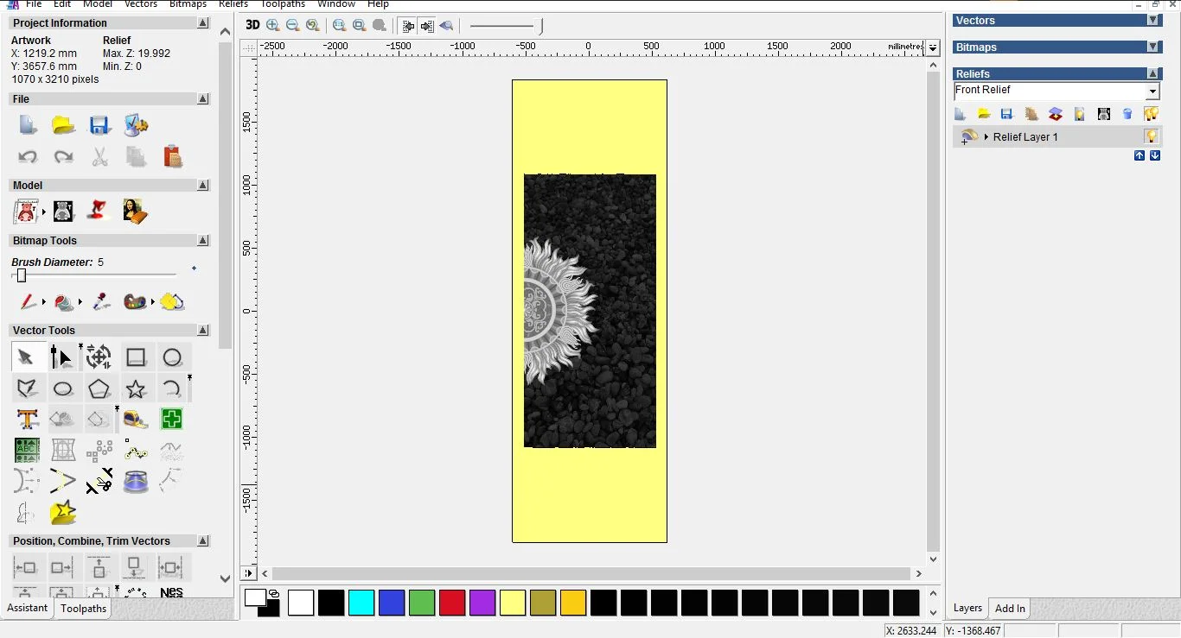This screenshot has width=1181, height=638.
Task: Switch to the Add In tab
Action: coord(1010,609)
